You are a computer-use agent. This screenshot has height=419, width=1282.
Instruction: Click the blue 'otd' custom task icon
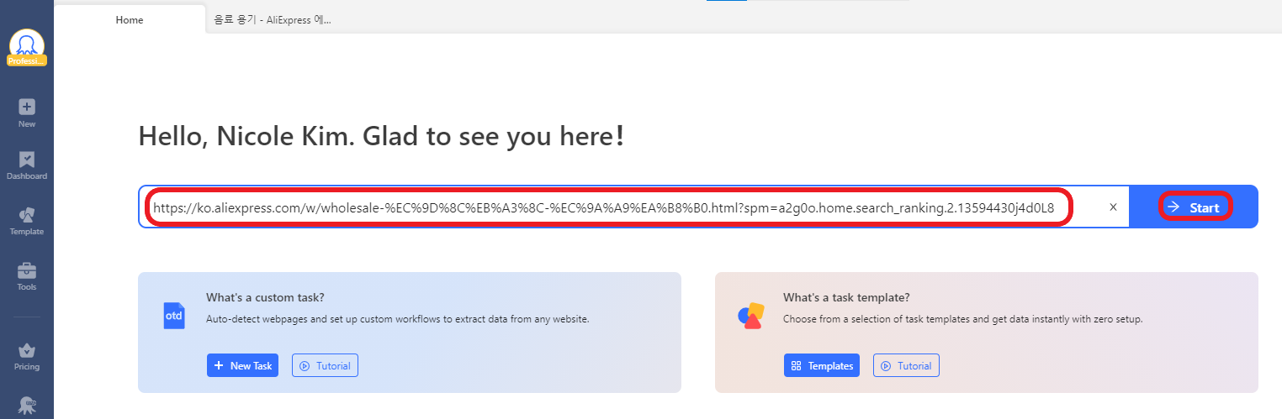(174, 315)
